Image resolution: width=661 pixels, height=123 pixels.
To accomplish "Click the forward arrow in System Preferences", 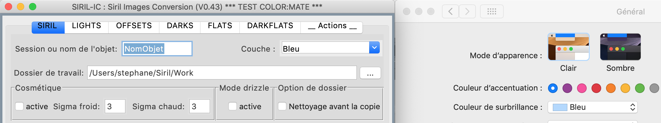I will 467,12.
